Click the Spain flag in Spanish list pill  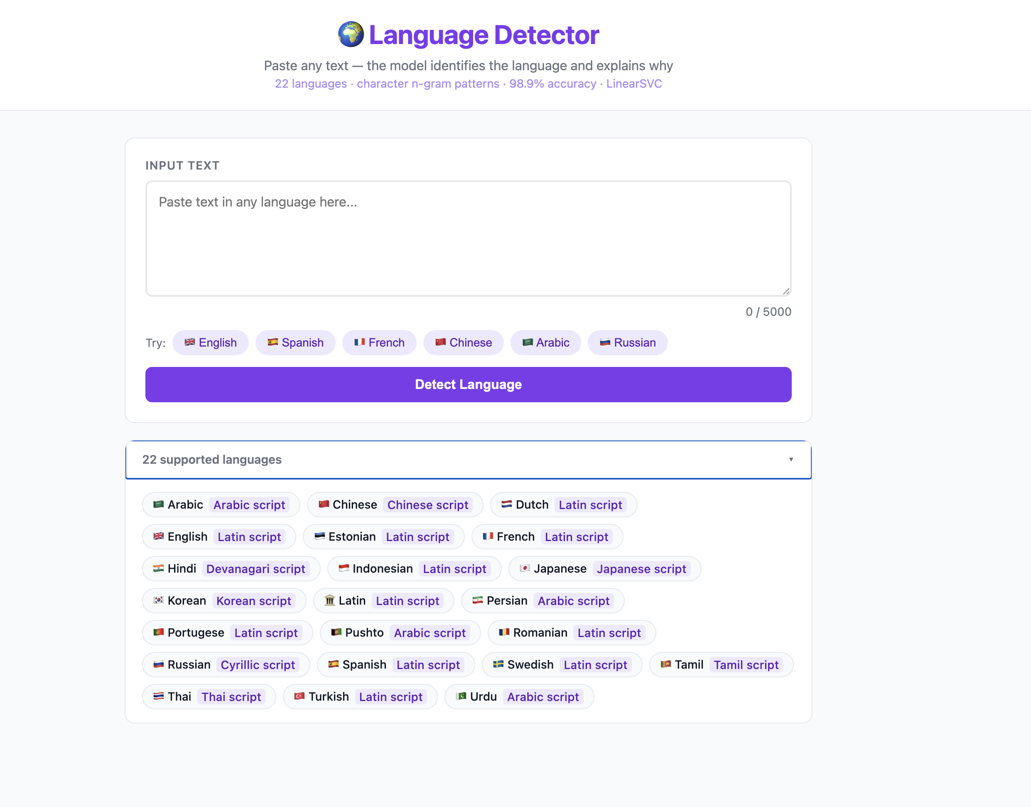point(334,664)
